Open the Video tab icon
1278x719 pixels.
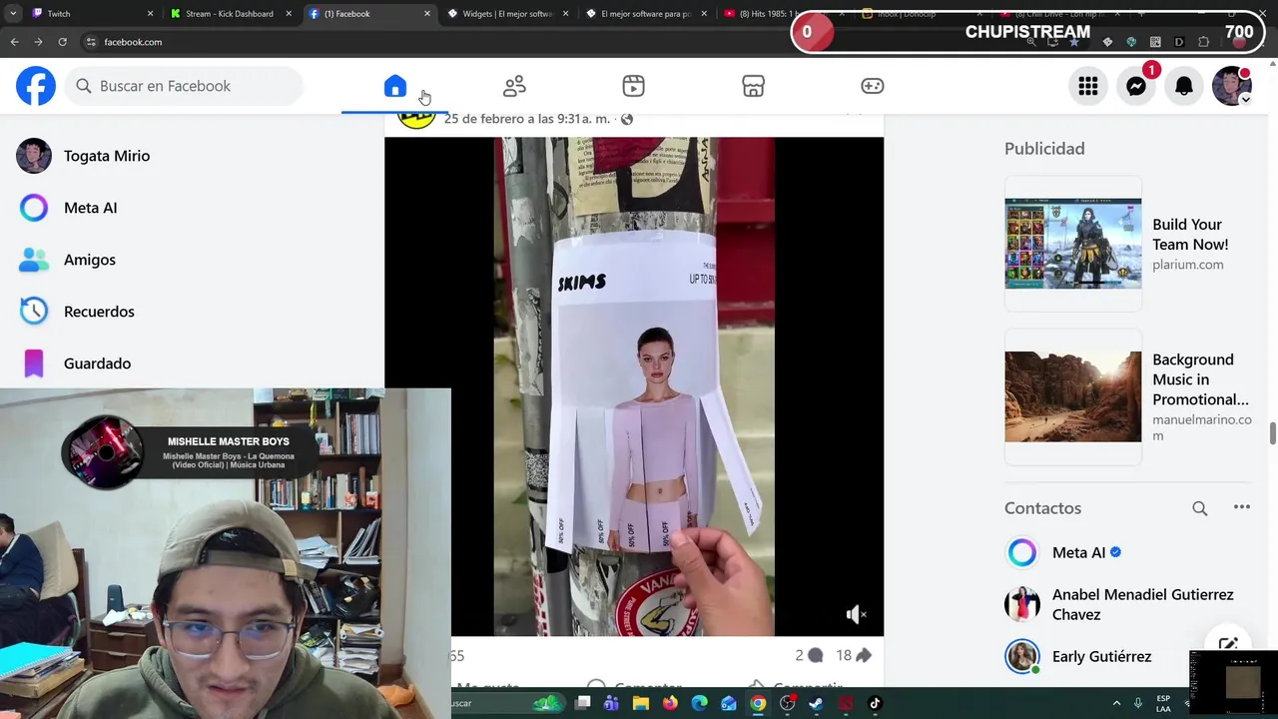[633, 86]
